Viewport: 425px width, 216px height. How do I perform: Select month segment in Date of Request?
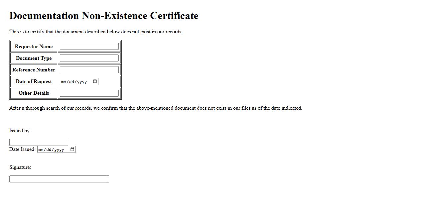(64, 82)
